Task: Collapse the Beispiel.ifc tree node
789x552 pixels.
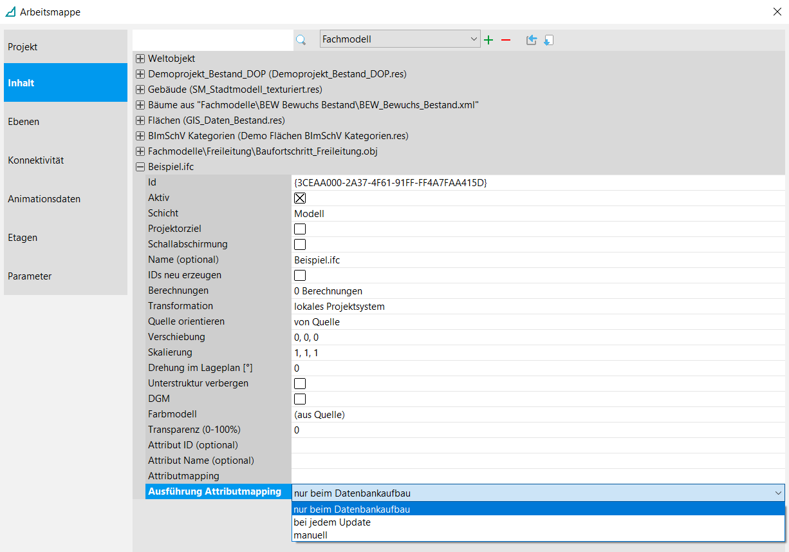Action: coord(140,167)
